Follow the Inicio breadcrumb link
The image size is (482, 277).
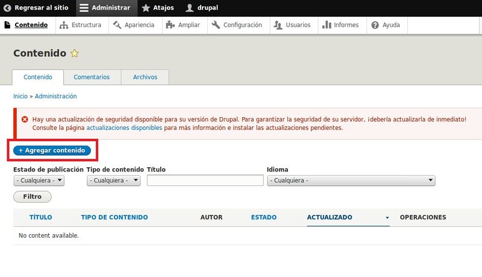click(20, 96)
